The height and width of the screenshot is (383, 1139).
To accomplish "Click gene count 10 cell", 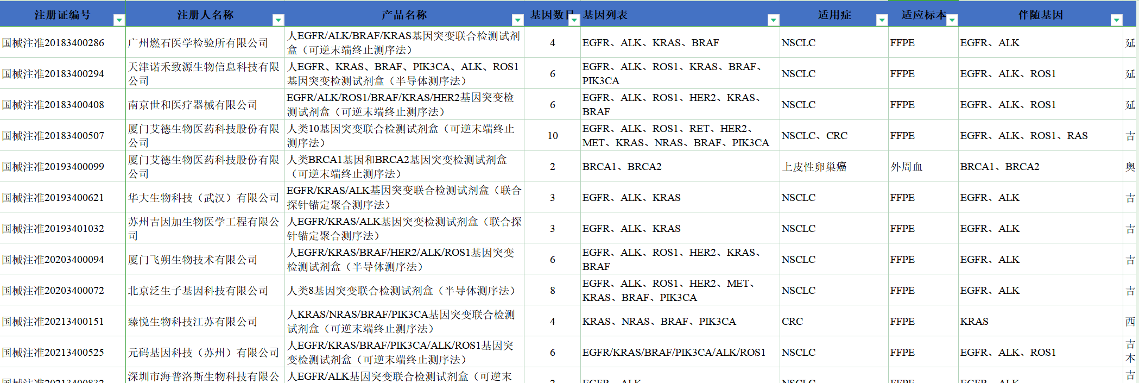I will coord(552,135).
